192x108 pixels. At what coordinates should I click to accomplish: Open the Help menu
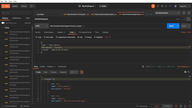[15, 1]
